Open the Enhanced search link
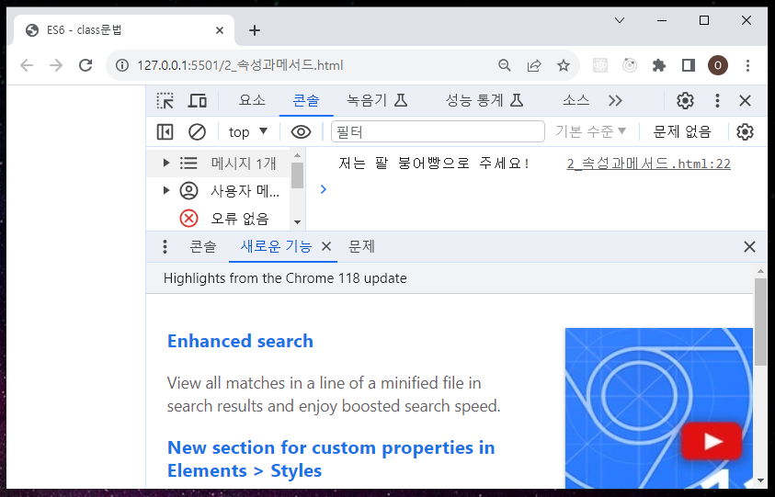Screen dimensions: 775x497 coord(240,341)
